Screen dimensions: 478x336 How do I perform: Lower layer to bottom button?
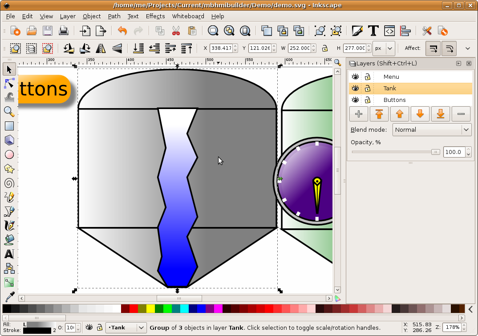[x=440, y=114]
